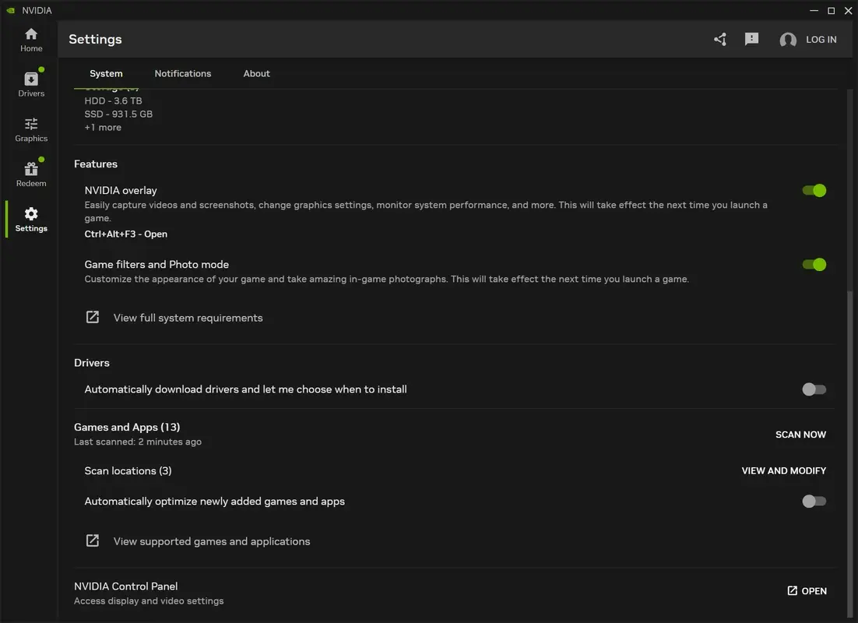858x623 pixels.
Task: Switch to the Notifications tab
Action: (183, 73)
